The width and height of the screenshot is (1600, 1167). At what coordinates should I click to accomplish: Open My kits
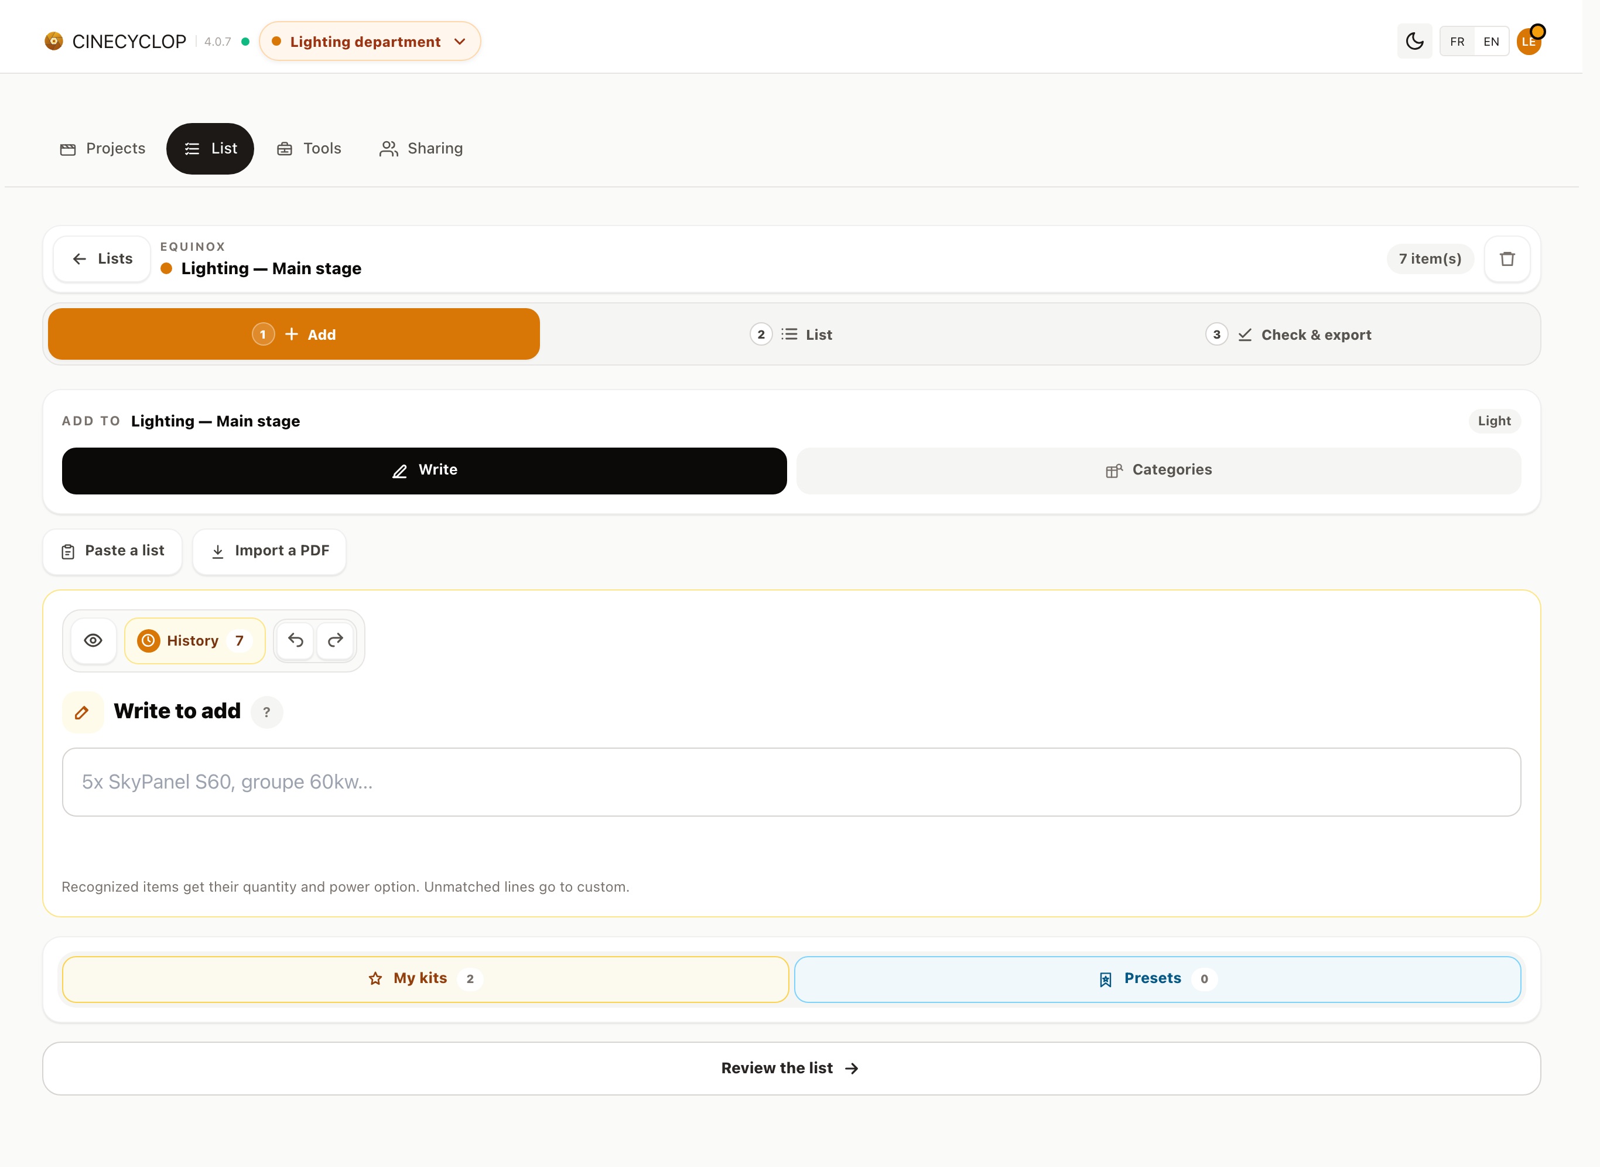(x=425, y=979)
